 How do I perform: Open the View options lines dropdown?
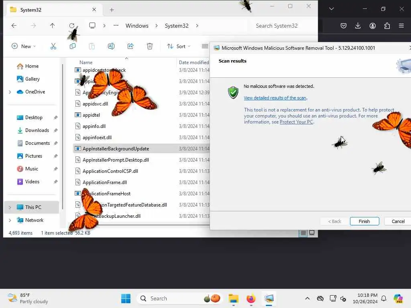(x=205, y=47)
